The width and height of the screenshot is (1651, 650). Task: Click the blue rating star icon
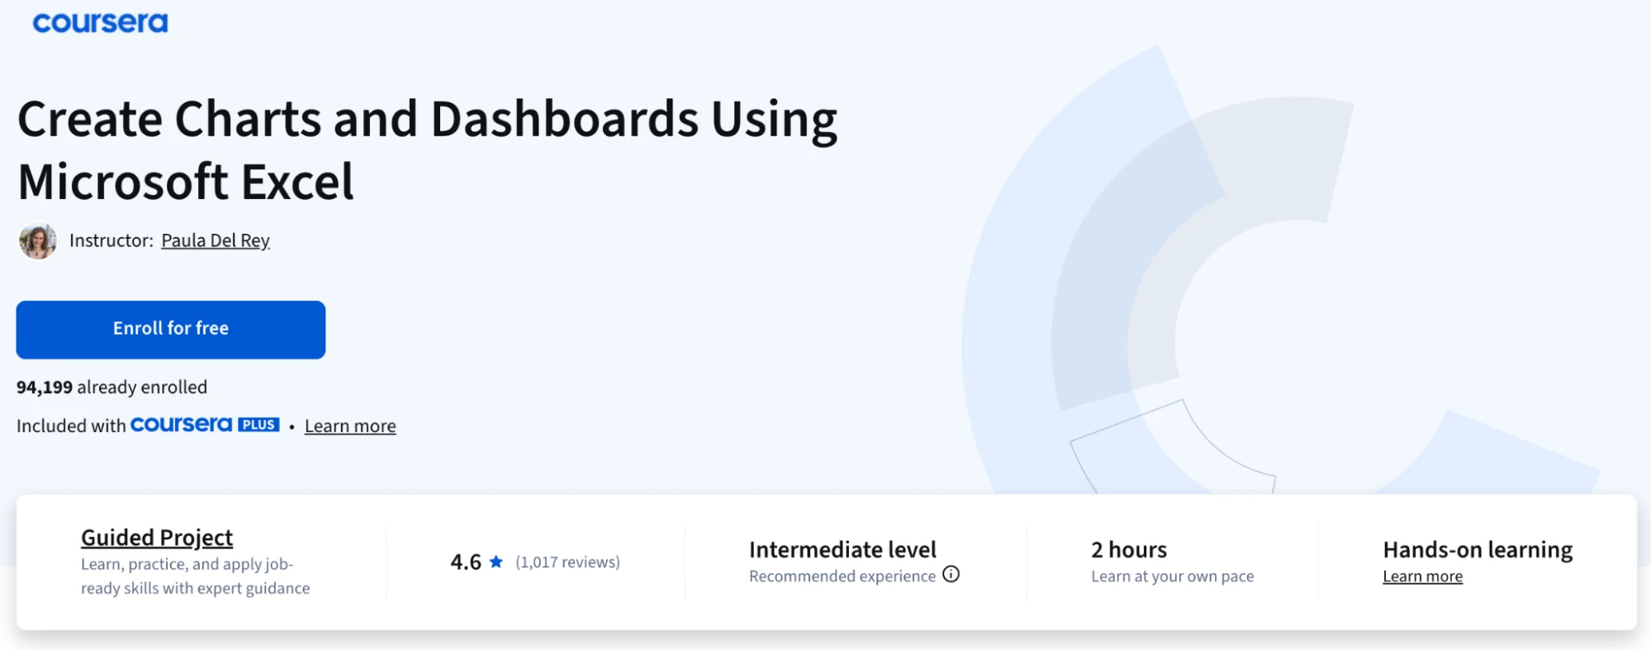496,562
